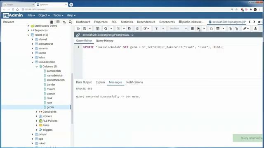Open a new Chrome tab
Image resolution: width=264 pixels, height=148 pixels.
click(x=71, y=5)
